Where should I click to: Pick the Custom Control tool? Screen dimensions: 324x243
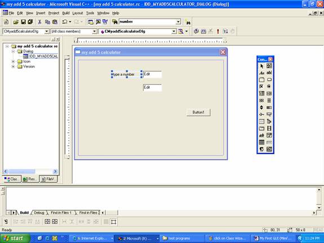coord(261,149)
